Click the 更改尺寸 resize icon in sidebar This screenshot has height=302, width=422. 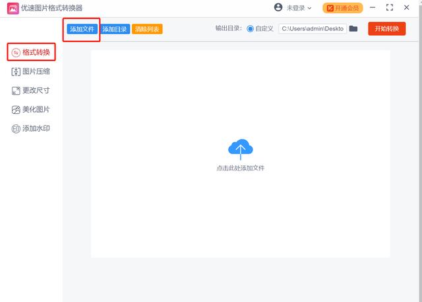16,91
